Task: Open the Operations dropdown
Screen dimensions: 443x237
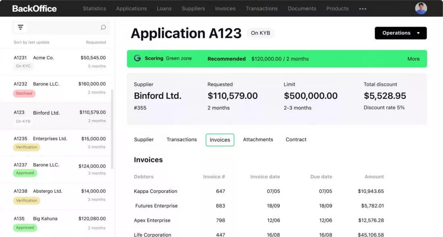Action: click(400, 33)
